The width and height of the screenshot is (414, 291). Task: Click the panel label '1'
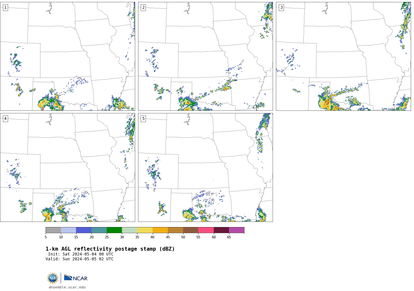click(5, 7)
